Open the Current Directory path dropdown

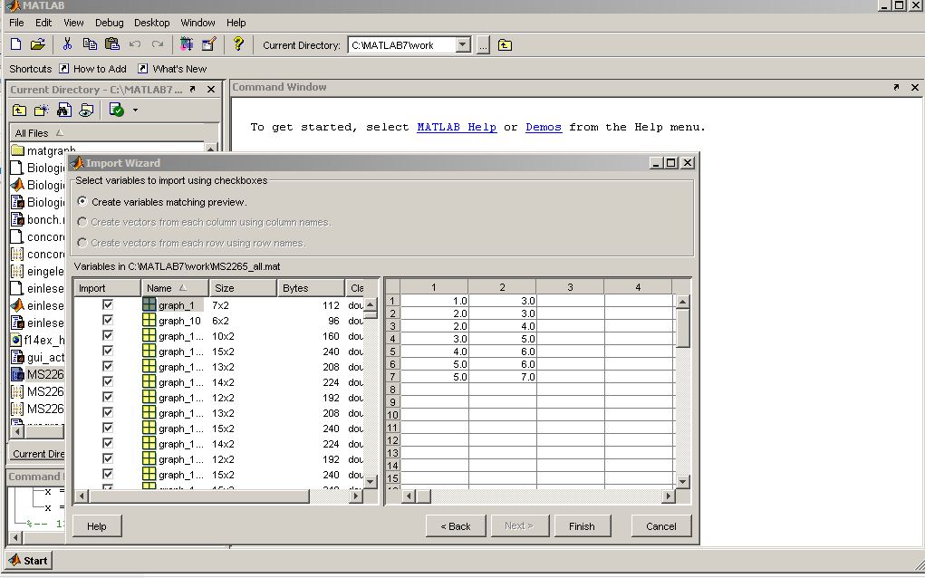click(463, 45)
